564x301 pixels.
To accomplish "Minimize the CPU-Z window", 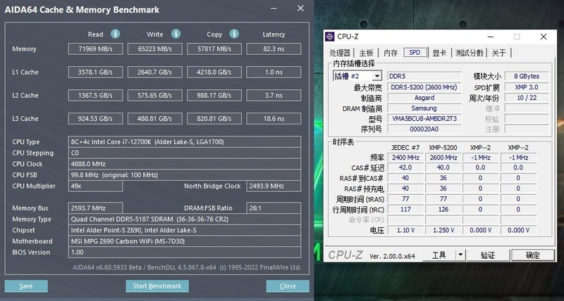I will (x=491, y=37).
